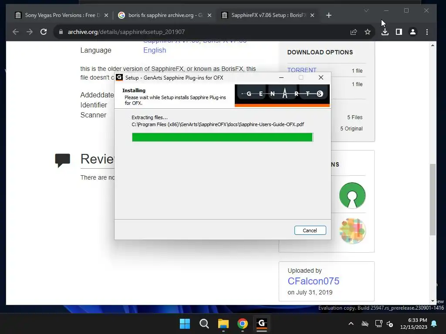Close the Sony Vegas Pro Versions tab
Viewport: 446px width, 334px height.
pos(106,15)
